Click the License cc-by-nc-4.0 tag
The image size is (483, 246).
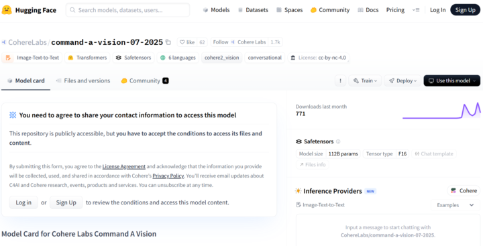coord(318,58)
